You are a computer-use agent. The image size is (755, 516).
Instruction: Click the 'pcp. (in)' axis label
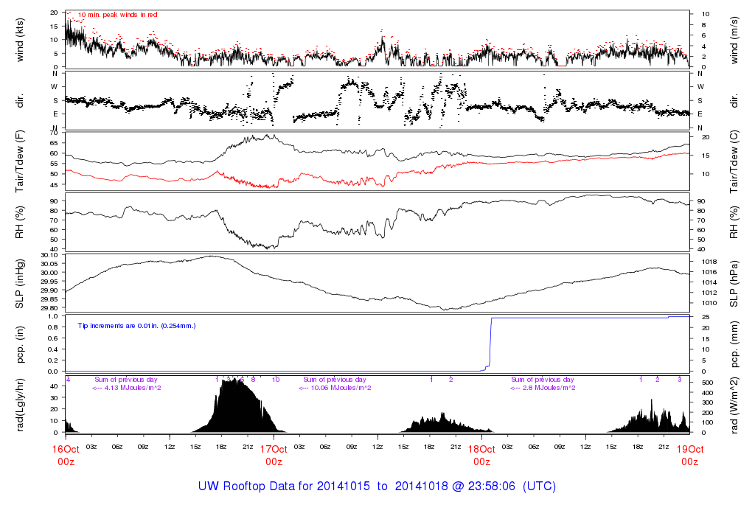20,345
